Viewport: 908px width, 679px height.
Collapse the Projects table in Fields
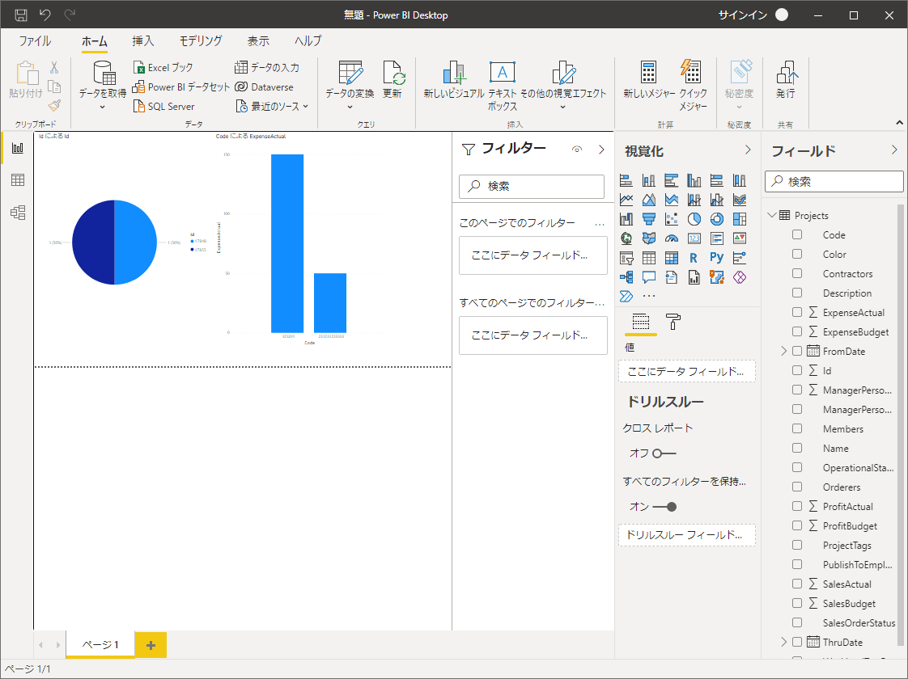point(771,215)
